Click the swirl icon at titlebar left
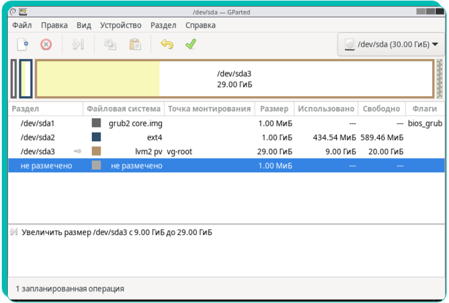 click(x=13, y=12)
